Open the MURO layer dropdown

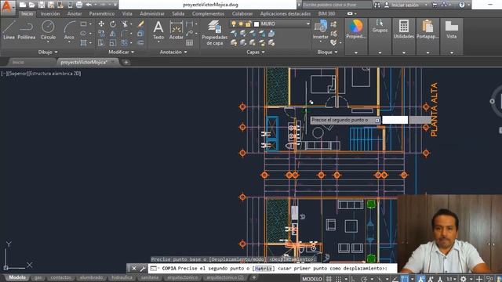[x=308, y=23]
